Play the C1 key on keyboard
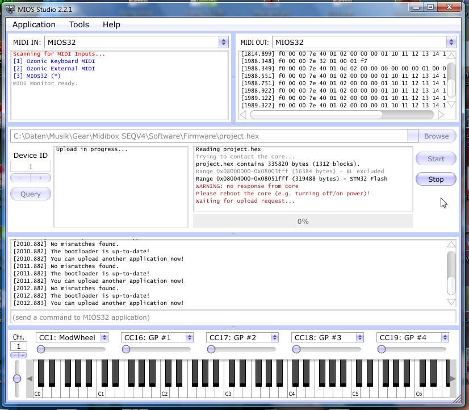The image size is (469, 410). [101, 392]
